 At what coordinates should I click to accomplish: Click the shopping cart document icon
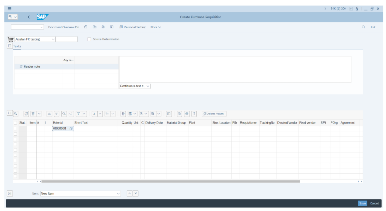click(10, 39)
